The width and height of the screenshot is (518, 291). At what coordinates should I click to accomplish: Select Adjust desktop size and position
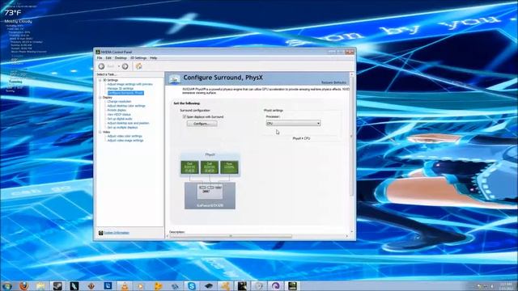point(128,123)
